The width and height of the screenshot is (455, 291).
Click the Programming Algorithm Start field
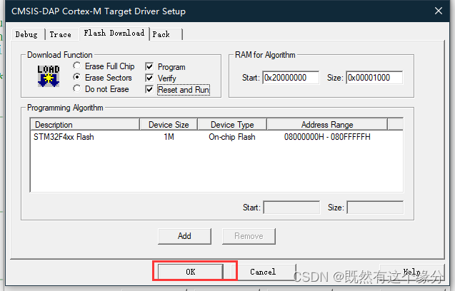291,208
